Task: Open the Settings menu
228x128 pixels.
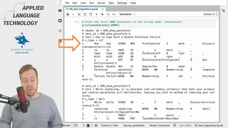Action: point(122,3)
